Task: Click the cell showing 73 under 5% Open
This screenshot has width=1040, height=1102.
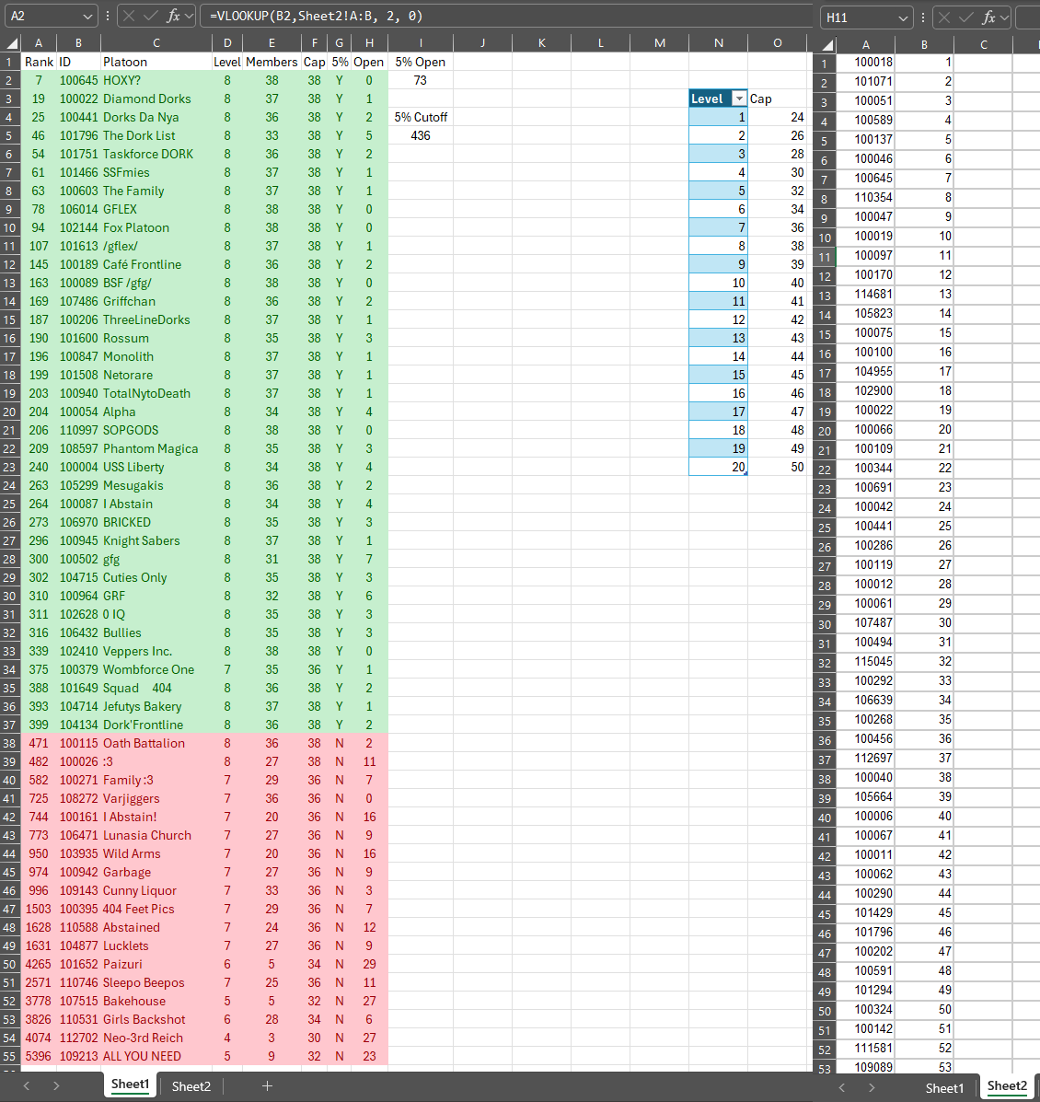Action: click(421, 80)
